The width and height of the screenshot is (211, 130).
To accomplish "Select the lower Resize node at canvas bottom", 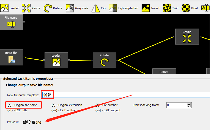I will (x=164, y=71).
